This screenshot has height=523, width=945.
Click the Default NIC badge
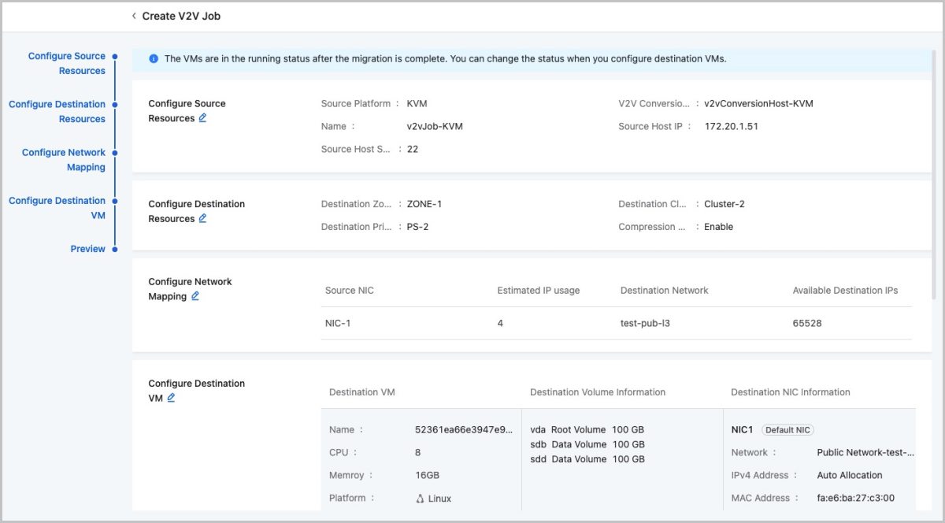click(x=787, y=430)
